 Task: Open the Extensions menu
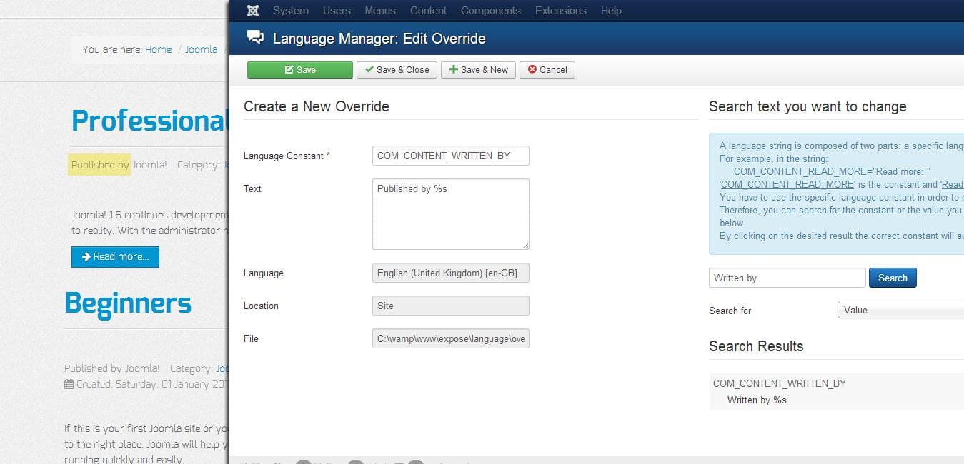(x=561, y=11)
